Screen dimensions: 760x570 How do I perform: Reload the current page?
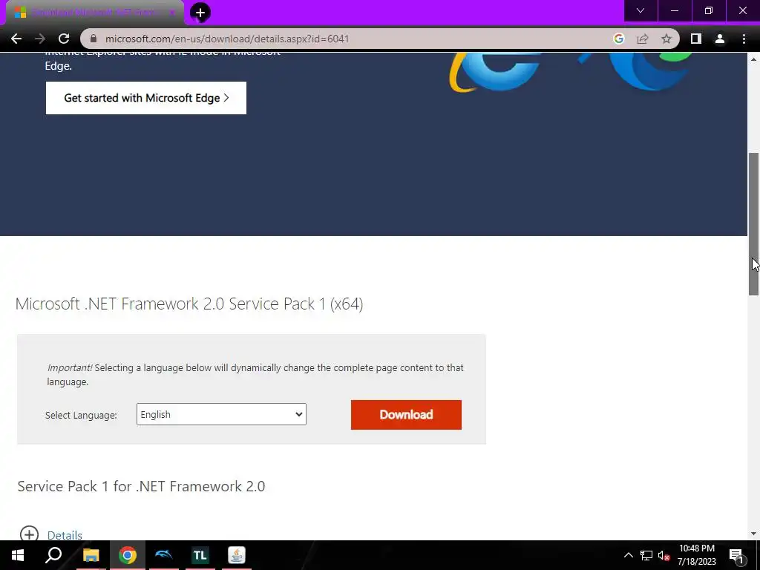click(64, 39)
